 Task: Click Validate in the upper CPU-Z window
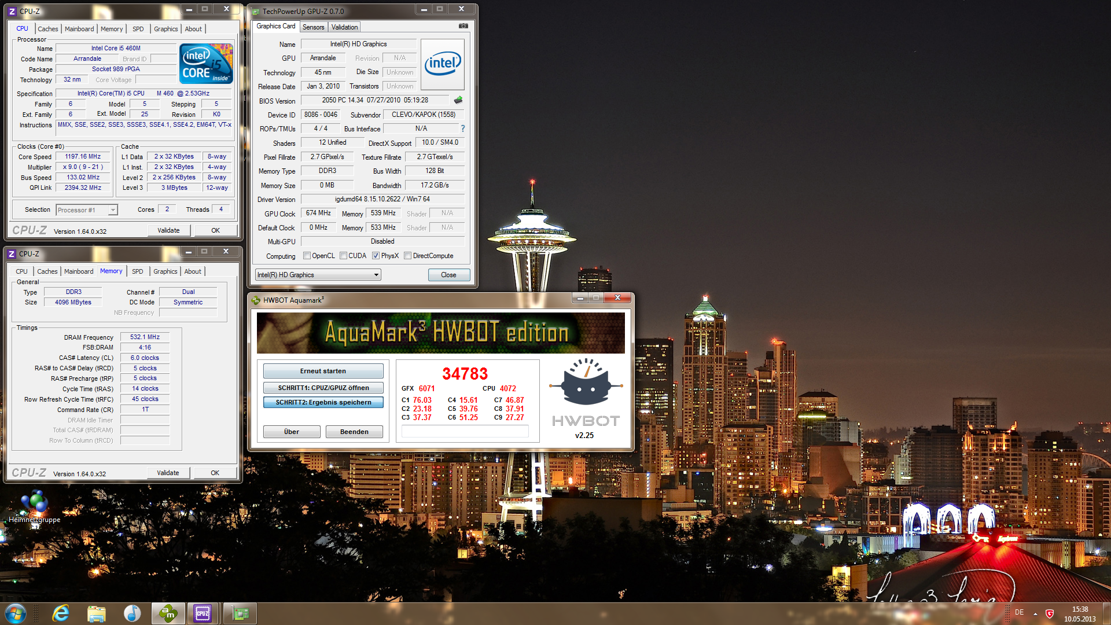pos(168,230)
